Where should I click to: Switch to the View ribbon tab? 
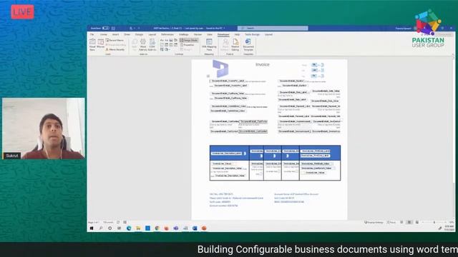tap(210, 34)
